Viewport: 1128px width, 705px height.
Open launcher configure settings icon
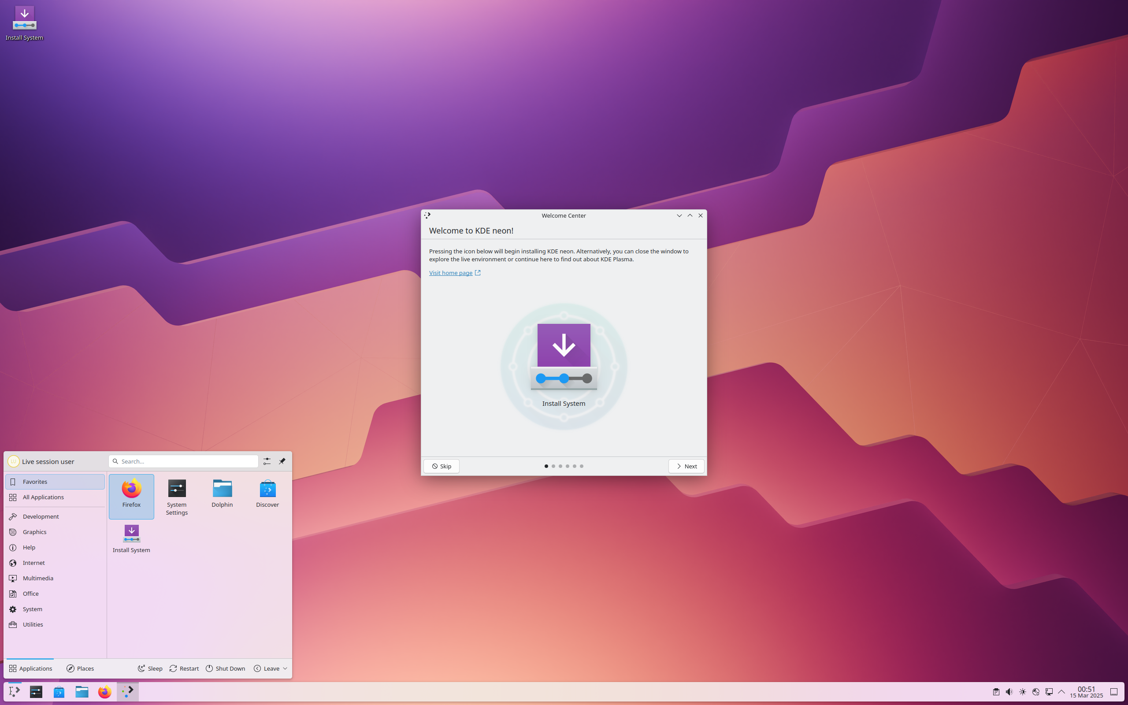tap(267, 461)
